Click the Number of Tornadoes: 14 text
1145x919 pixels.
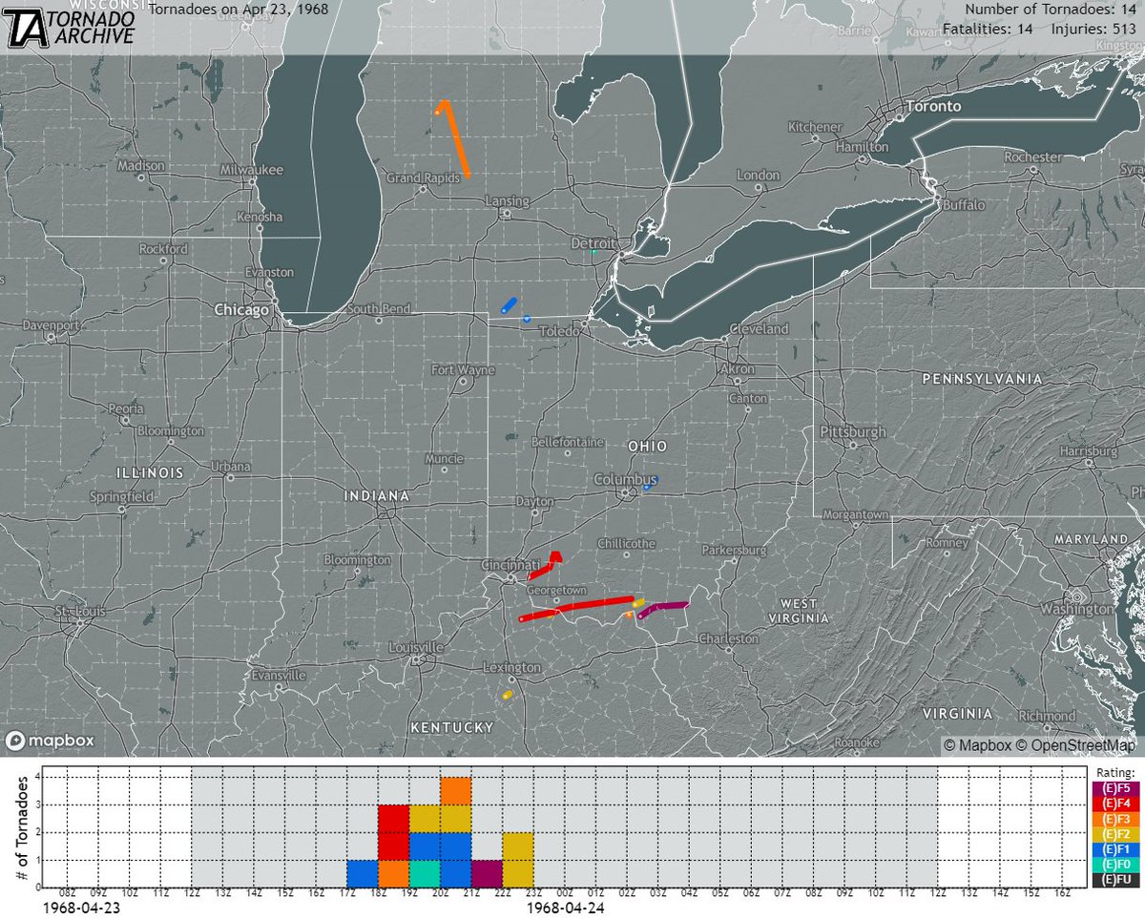pos(1052,9)
